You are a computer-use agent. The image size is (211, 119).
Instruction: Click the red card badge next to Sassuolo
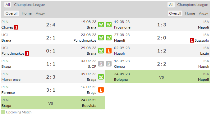pyautogui.click(x=192, y=40)
